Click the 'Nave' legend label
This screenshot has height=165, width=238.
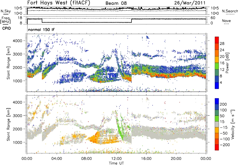226,21
